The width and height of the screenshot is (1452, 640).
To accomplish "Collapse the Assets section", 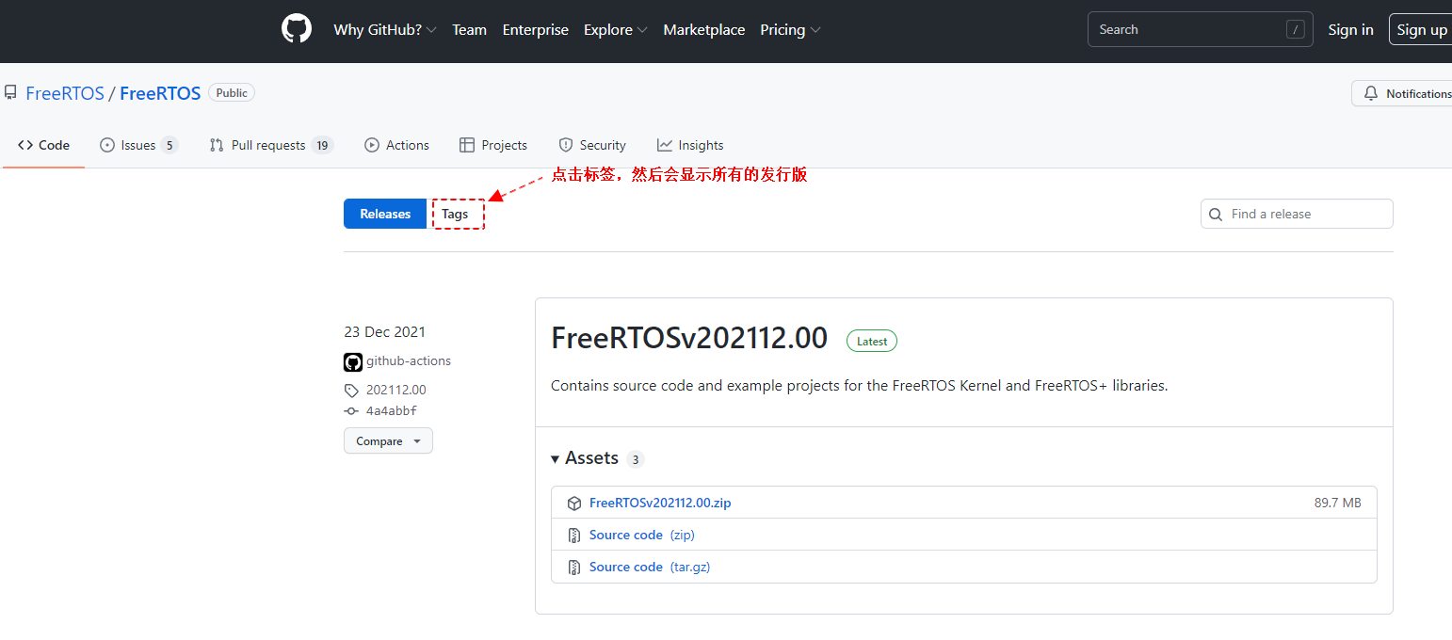I will (585, 458).
